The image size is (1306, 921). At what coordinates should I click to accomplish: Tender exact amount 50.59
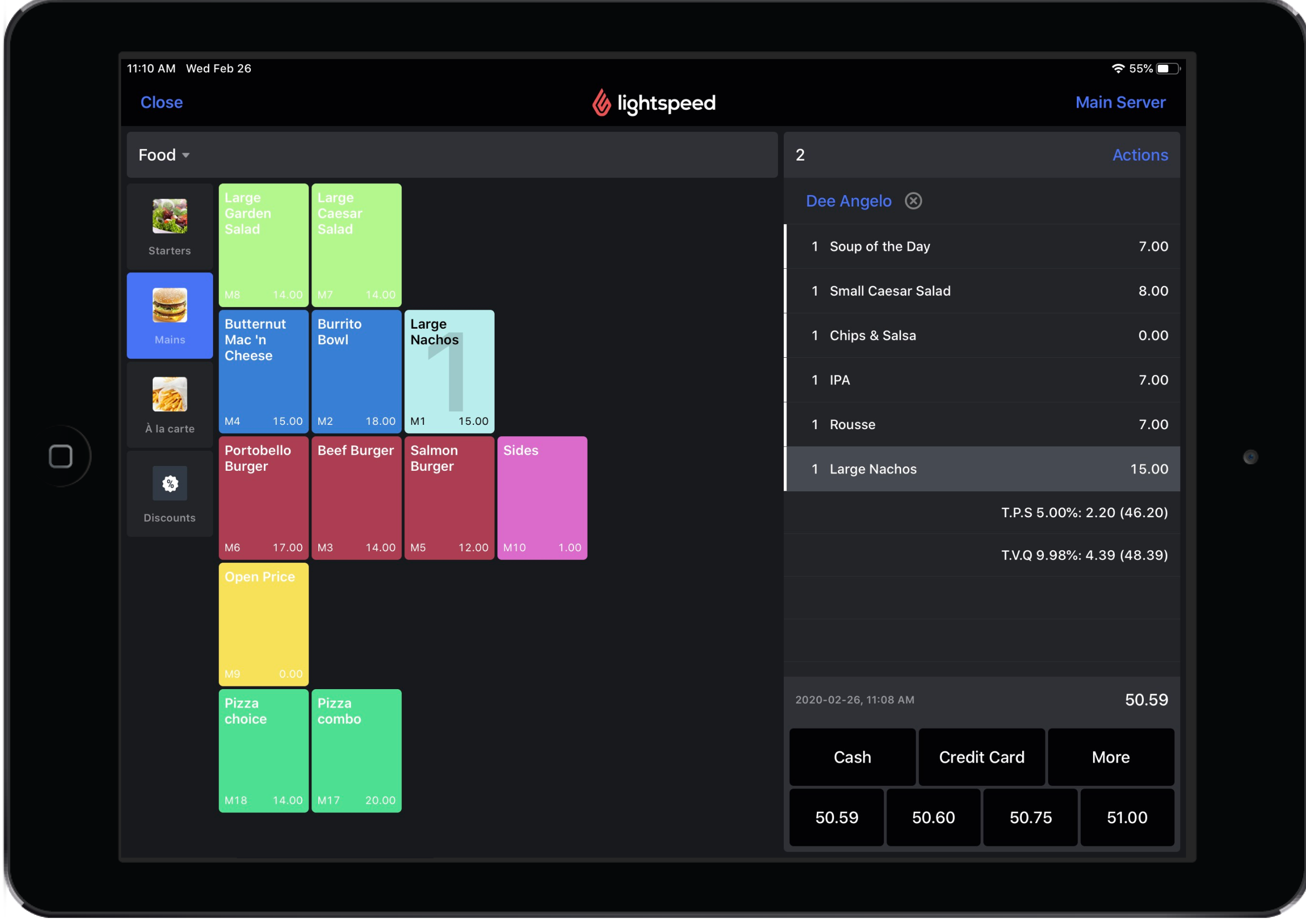837,817
